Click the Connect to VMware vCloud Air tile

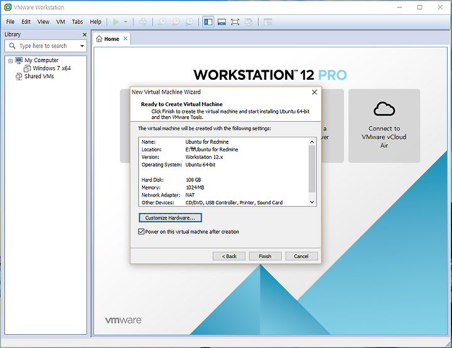tap(384, 126)
